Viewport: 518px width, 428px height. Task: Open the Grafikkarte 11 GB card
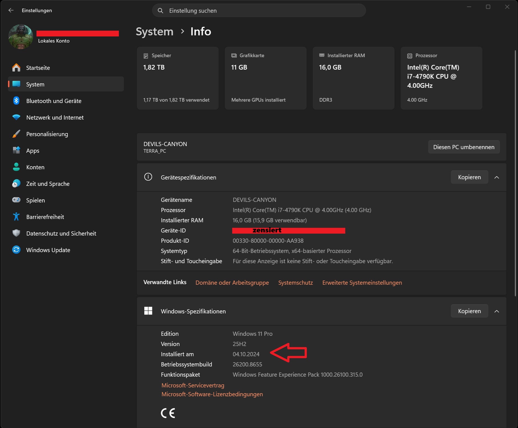266,78
